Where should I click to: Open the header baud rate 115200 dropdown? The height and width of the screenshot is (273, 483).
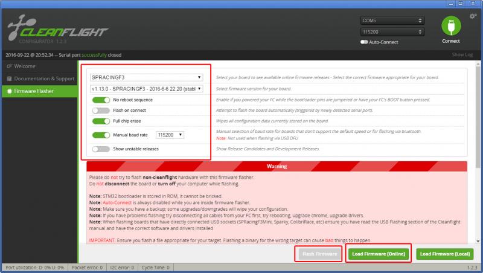[391, 31]
